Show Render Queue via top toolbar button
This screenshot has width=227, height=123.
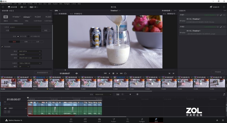click(215, 7)
